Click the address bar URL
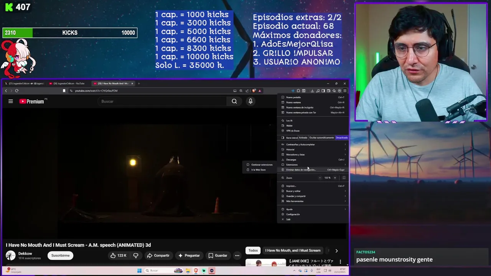This screenshot has width=491, height=276. point(96,91)
